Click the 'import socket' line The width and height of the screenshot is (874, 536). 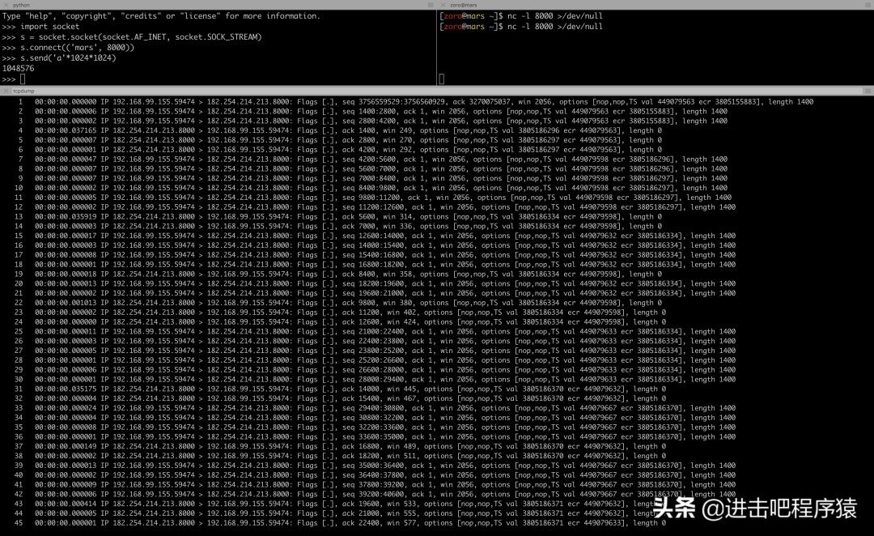coord(50,27)
